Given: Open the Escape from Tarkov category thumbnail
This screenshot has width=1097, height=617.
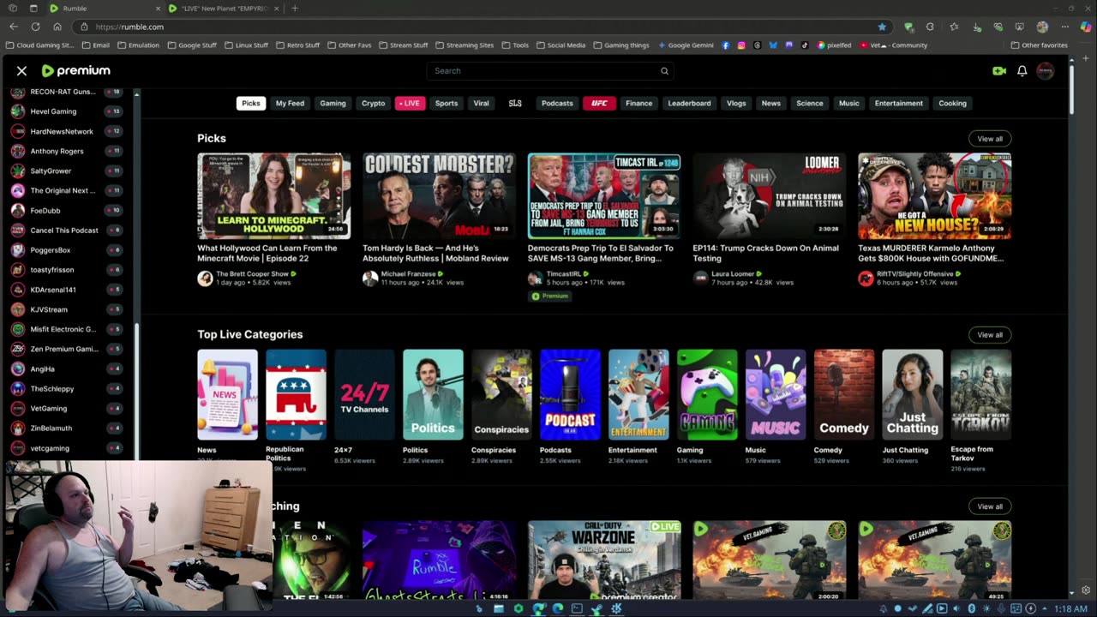Looking at the screenshot, I should [980, 394].
